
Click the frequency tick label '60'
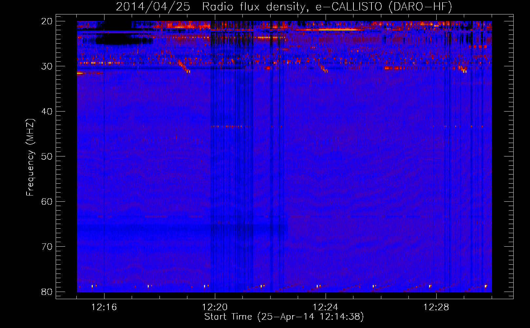coord(47,202)
